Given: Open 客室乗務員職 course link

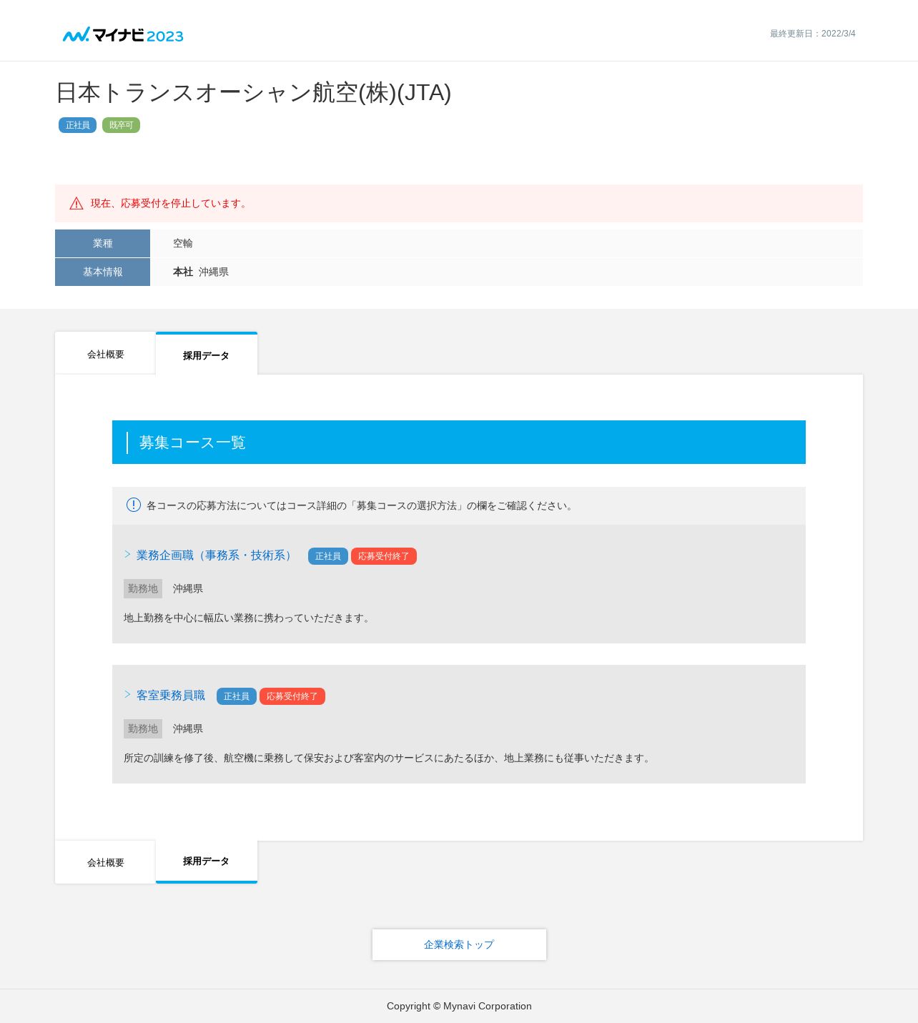Looking at the screenshot, I should [x=171, y=696].
